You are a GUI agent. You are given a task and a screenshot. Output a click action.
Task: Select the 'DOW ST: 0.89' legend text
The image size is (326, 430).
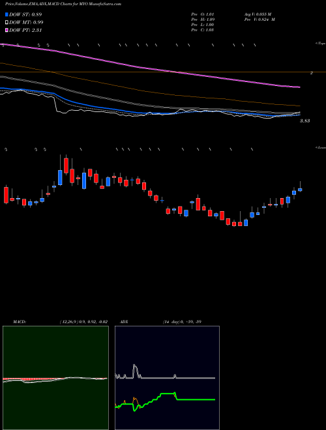click(25, 14)
